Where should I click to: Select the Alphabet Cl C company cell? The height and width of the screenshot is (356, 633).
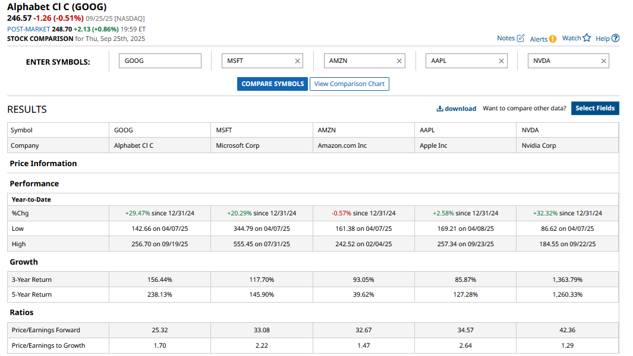coord(160,145)
